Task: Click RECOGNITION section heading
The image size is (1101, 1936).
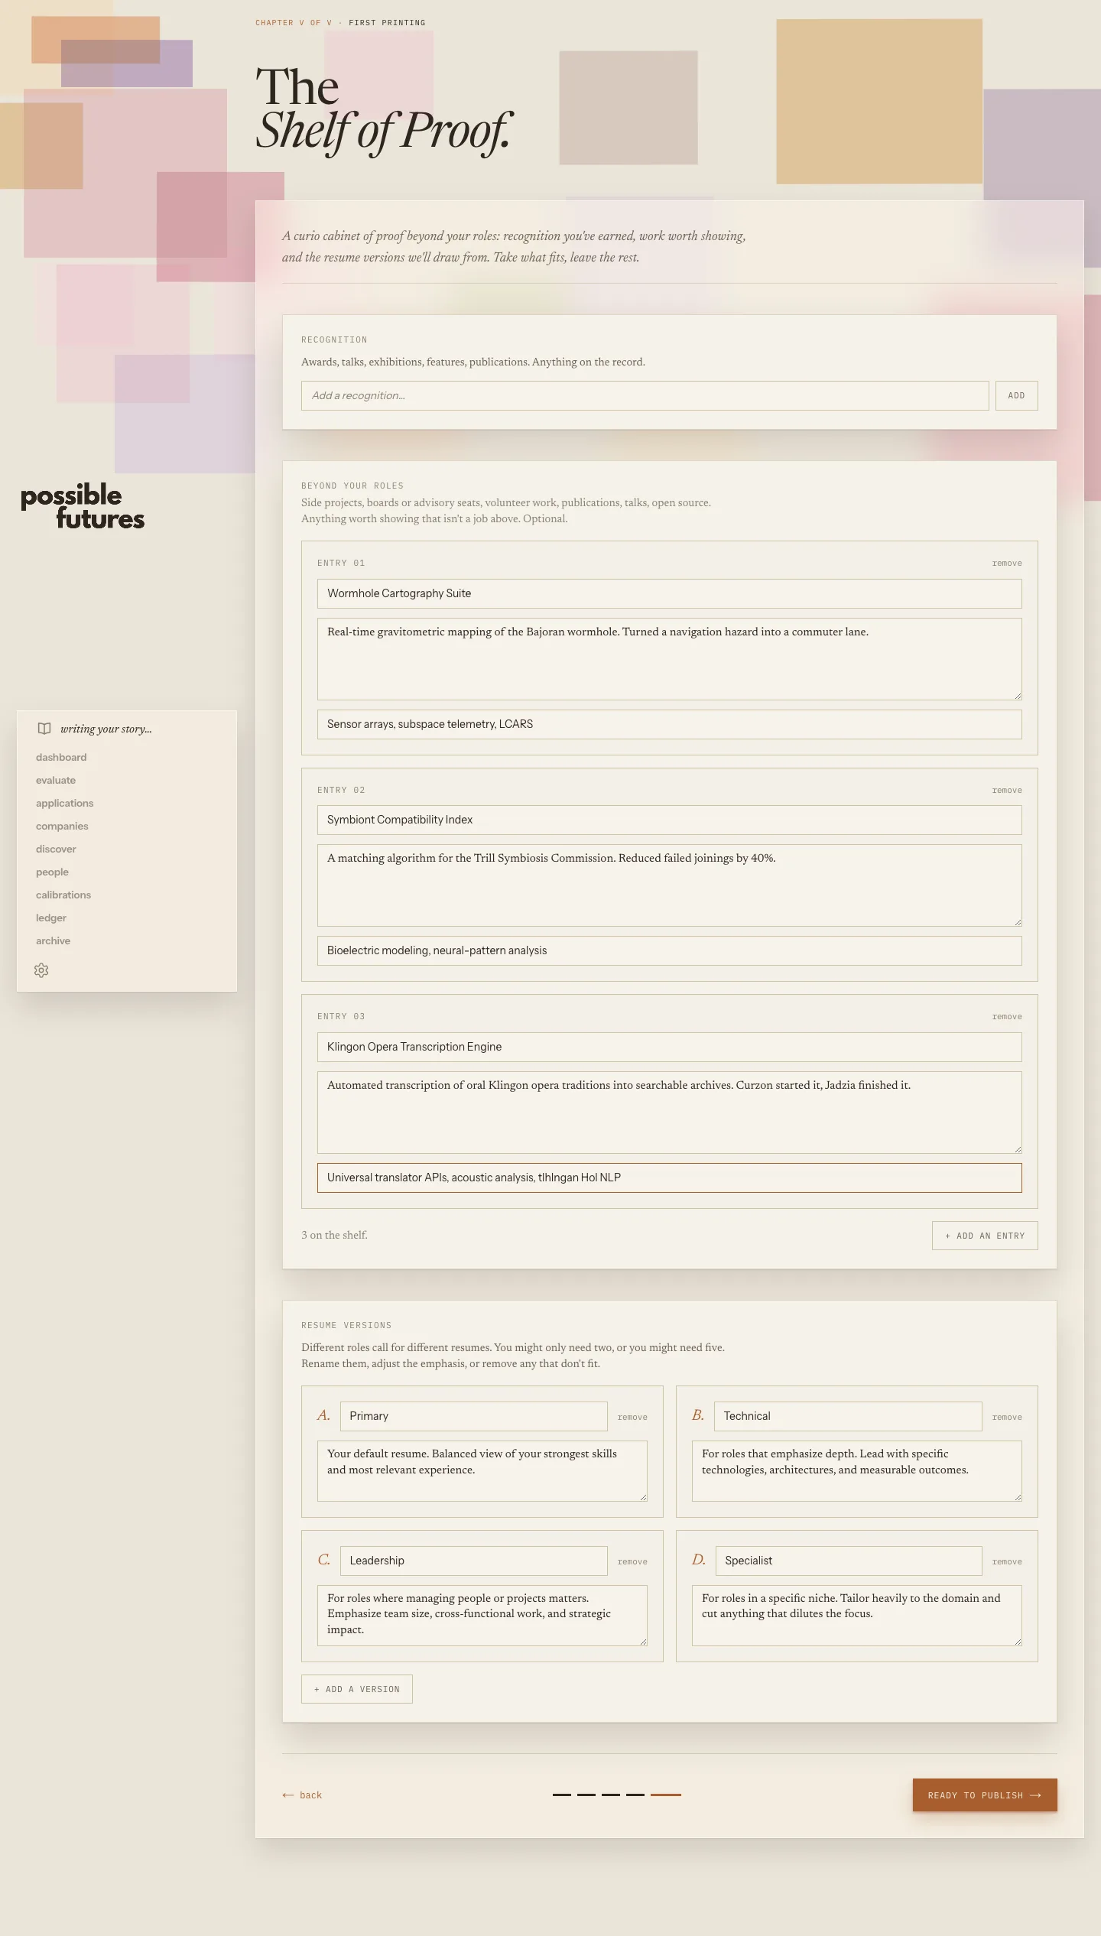Action: [x=334, y=340]
